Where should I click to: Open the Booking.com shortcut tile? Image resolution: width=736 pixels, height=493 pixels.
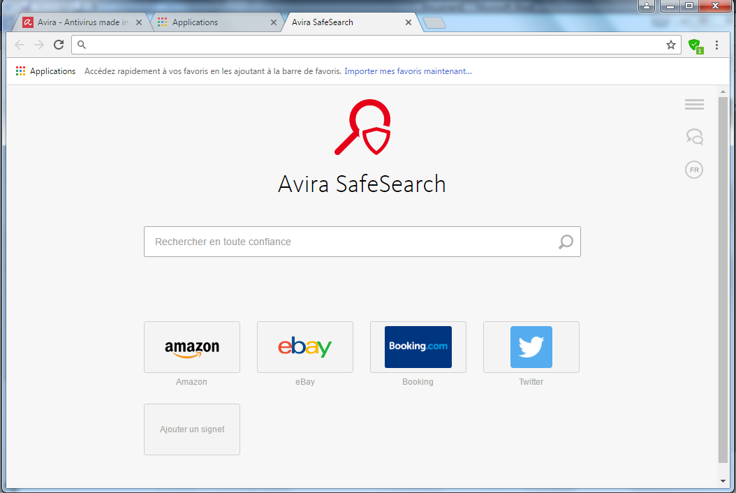[418, 347]
